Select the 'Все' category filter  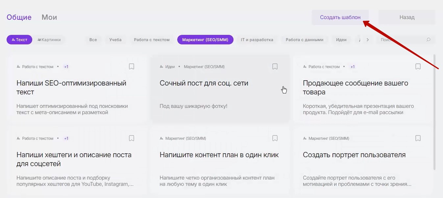[x=93, y=40]
